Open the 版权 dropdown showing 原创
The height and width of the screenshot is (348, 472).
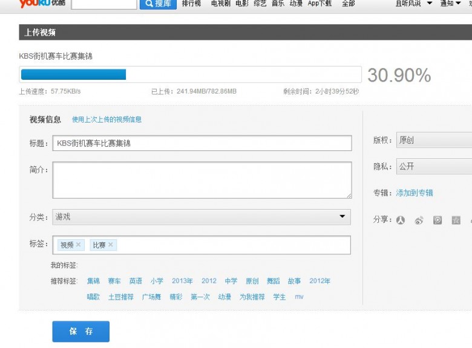[x=433, y=140]
